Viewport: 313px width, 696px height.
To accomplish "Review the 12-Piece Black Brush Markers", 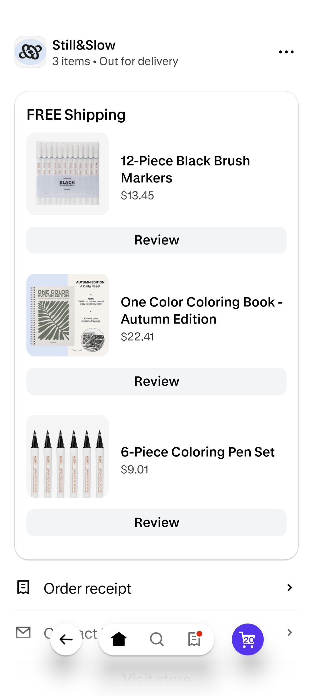I will 156,240.
